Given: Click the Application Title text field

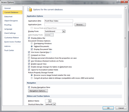Looking at the screenshot, I should coord(59,21).
